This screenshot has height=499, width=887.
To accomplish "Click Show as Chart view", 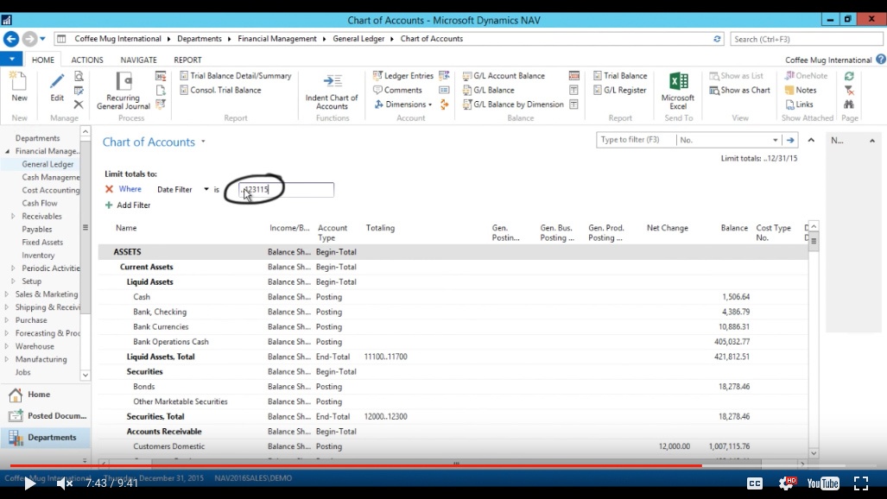I will click(x=740, y=90).
